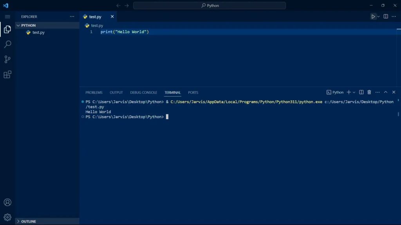Create a new terminal with plus icon
This screenshot has height=225, width=401.
(x=349, y=92)
